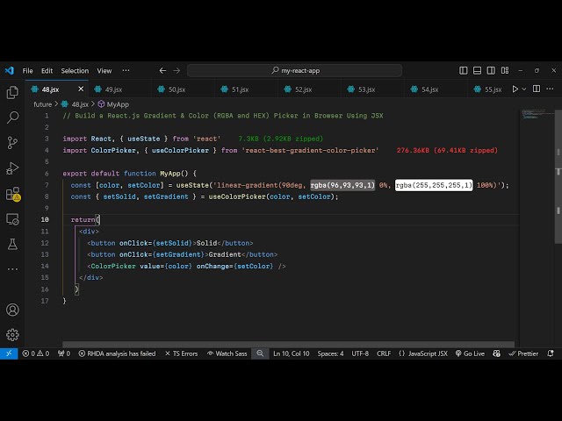Open the Search view icon

click(12, 118)
